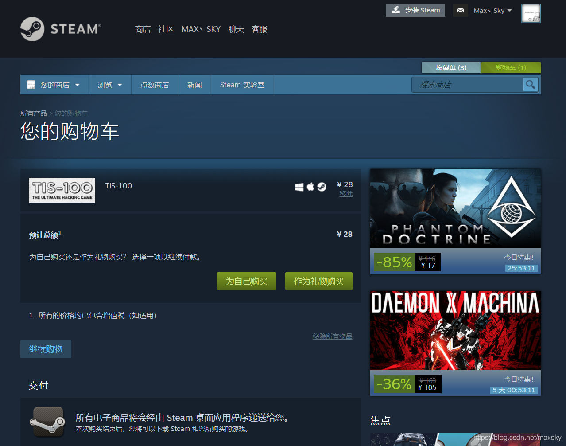566x446 pixels.
Task: Click 移除 link for TIS-100
Action: [346, 194]
